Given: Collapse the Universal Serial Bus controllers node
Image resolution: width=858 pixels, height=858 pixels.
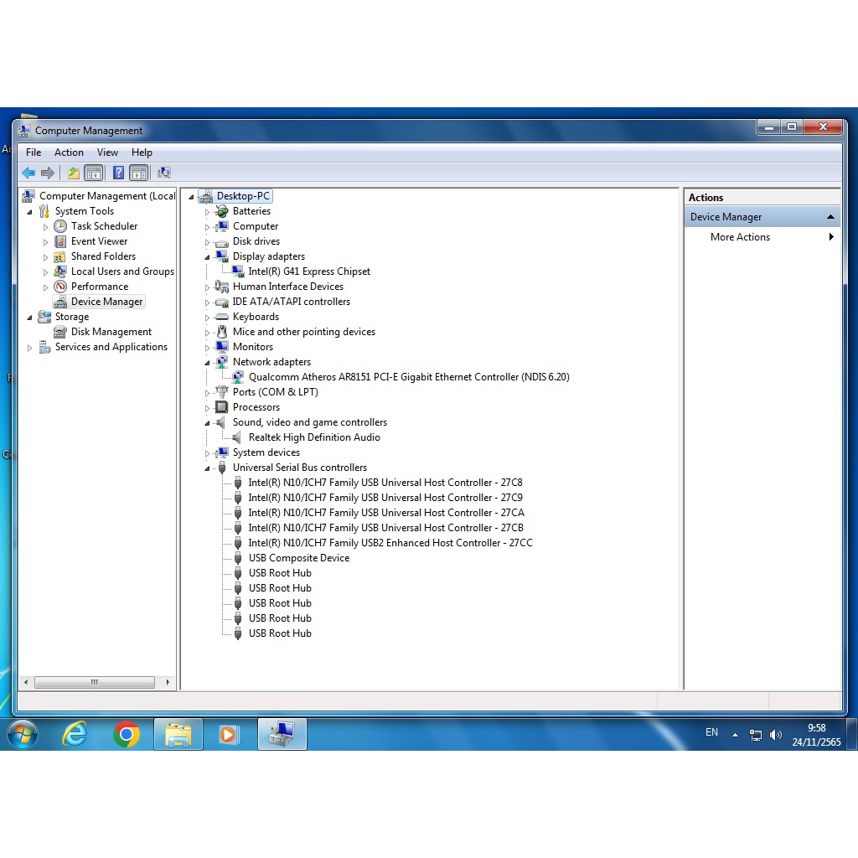Looking at the screenshot, I should [x=208, y=468].
